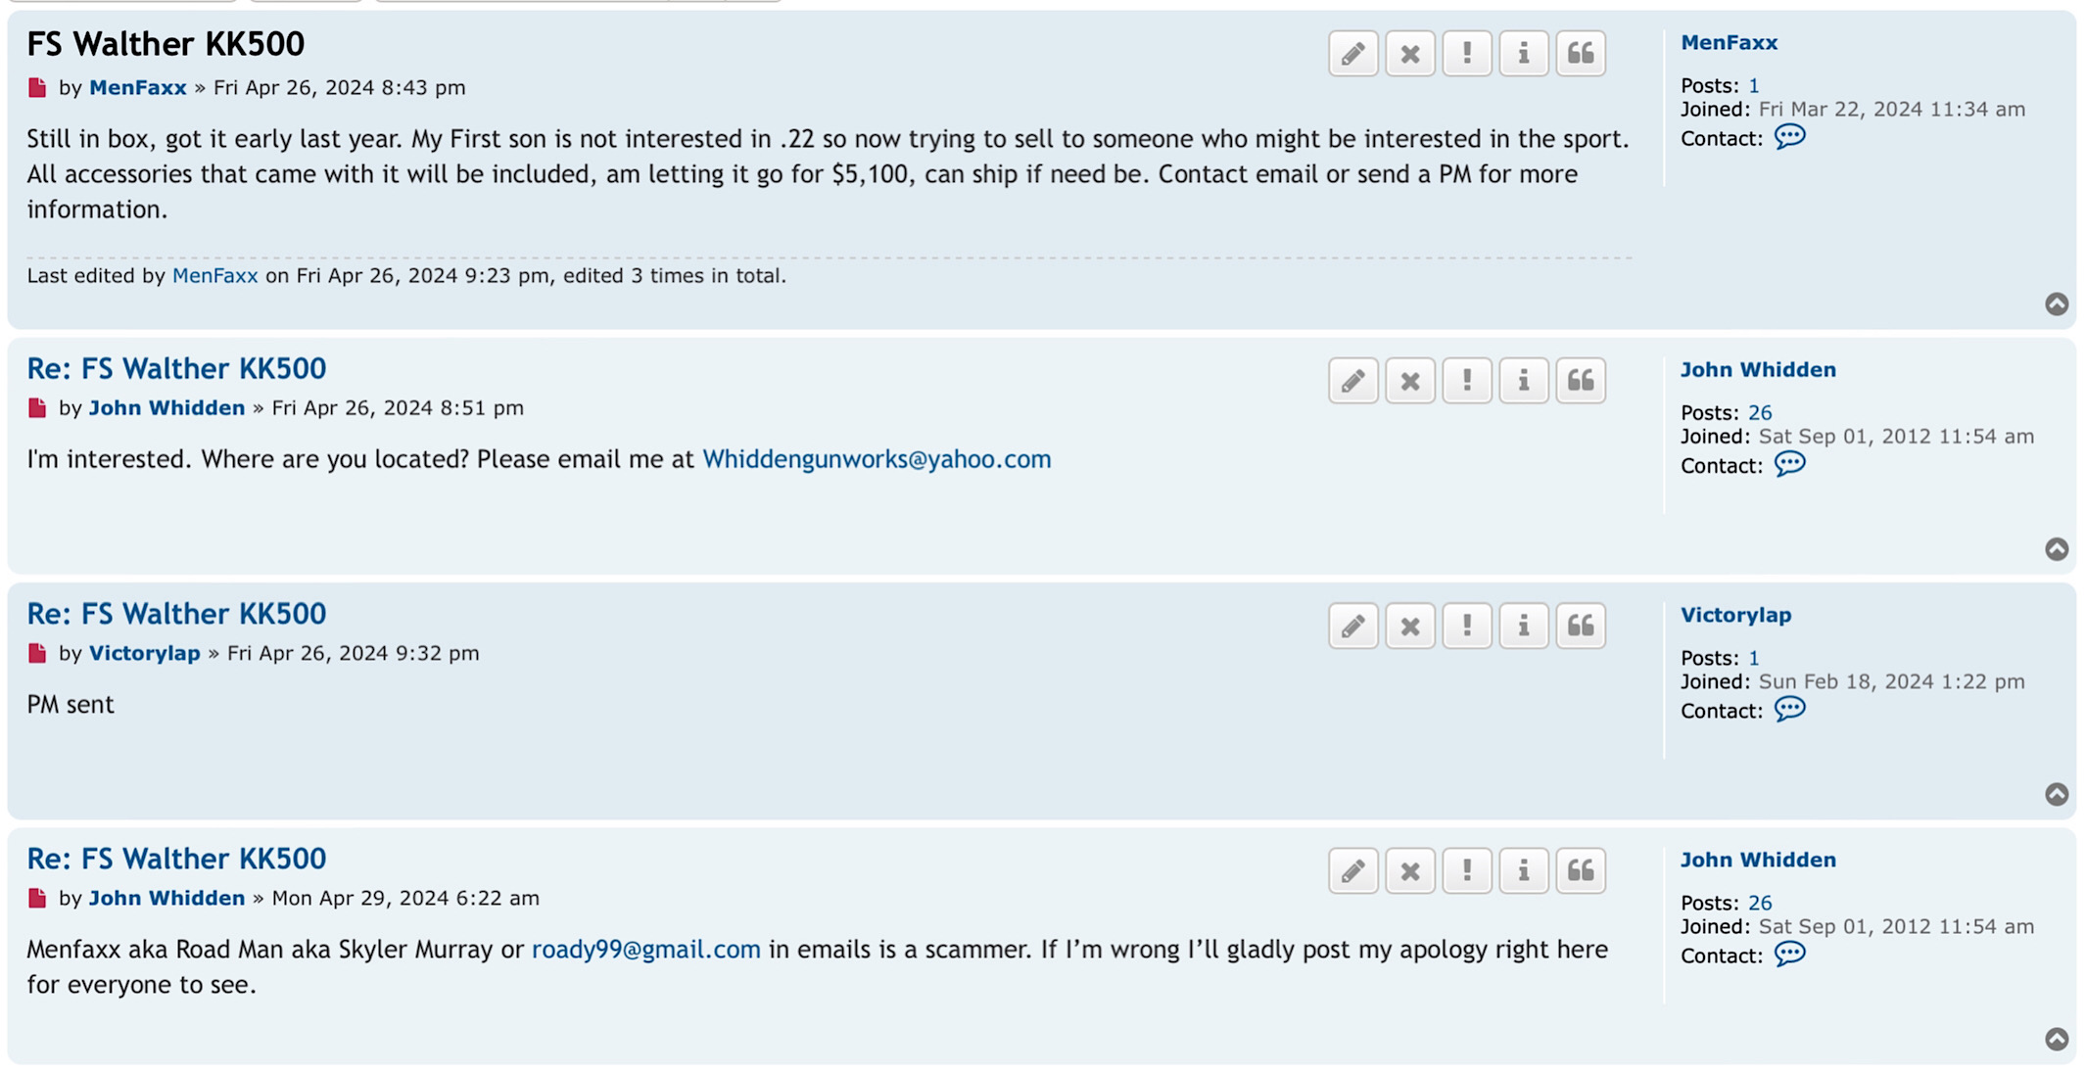Open unread post icon beside Victorylap byline
The height and width of the screenshot is (1072, 2085).
pyautogui.click(x=37, y=653)
